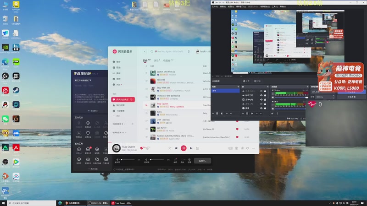The image size is (367, 206).
Task: Open source properties gear in OBS sources dock
Action: (x=252, y=114)
